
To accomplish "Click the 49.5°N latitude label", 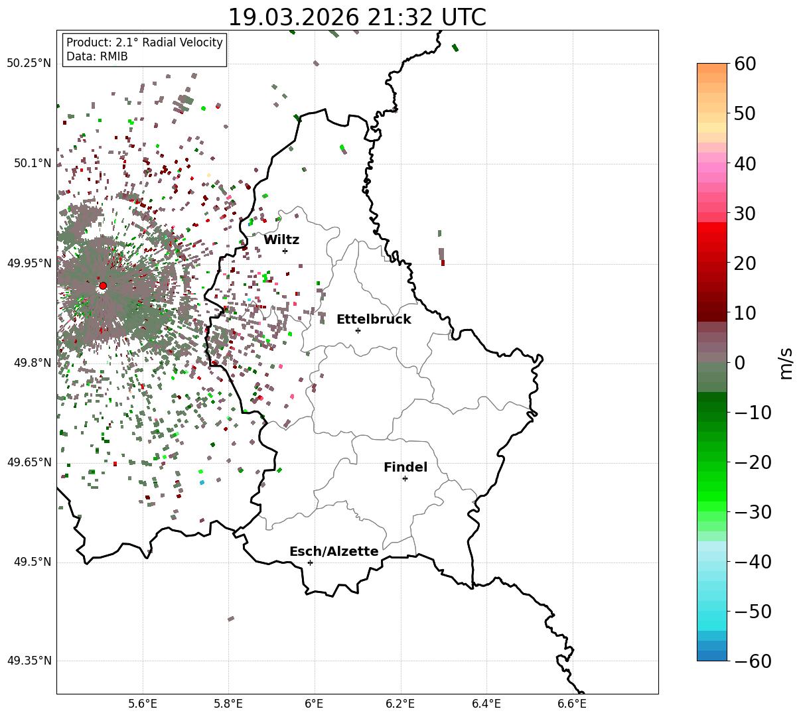I will pyautogui.click(x=32, y=562).
